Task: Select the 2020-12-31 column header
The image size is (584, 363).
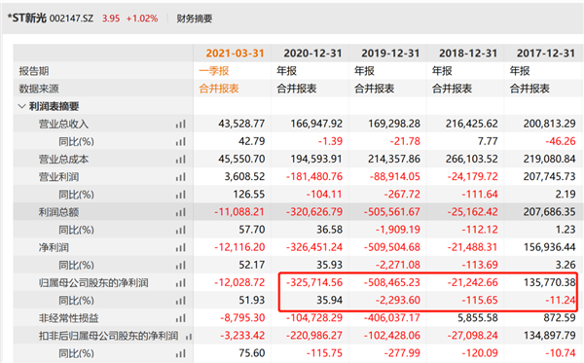Action: coord(312,54)
